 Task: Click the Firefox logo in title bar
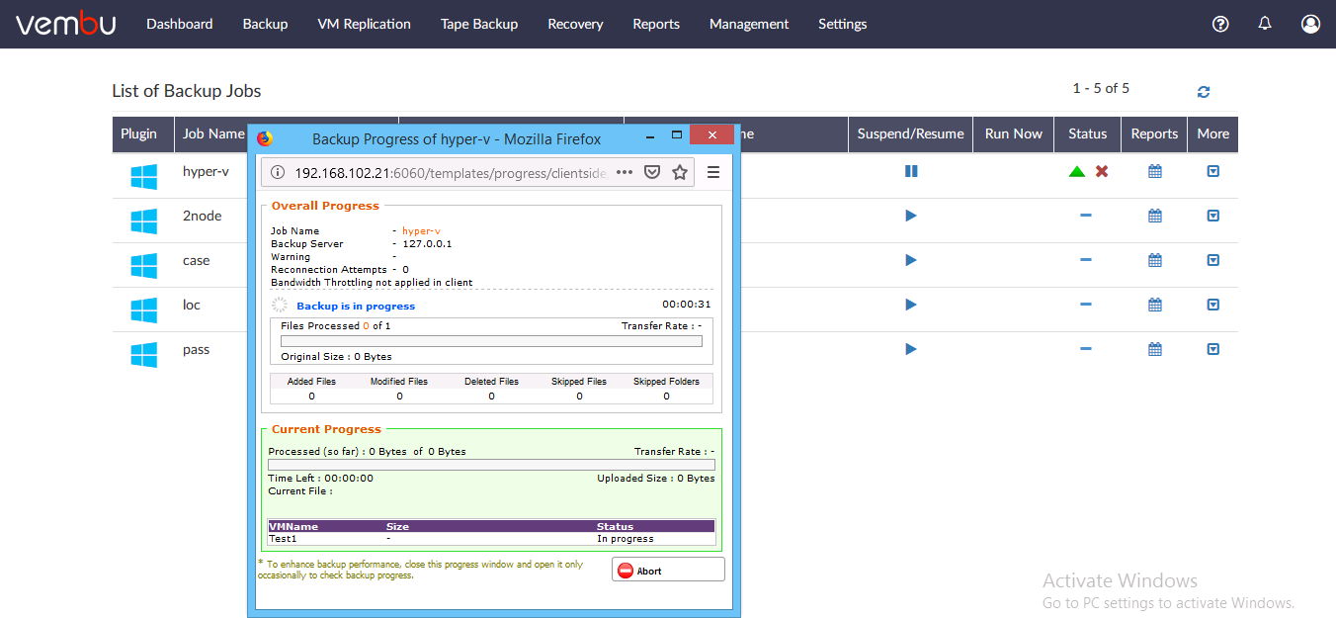pyautogui.click(x=264, y=138)
